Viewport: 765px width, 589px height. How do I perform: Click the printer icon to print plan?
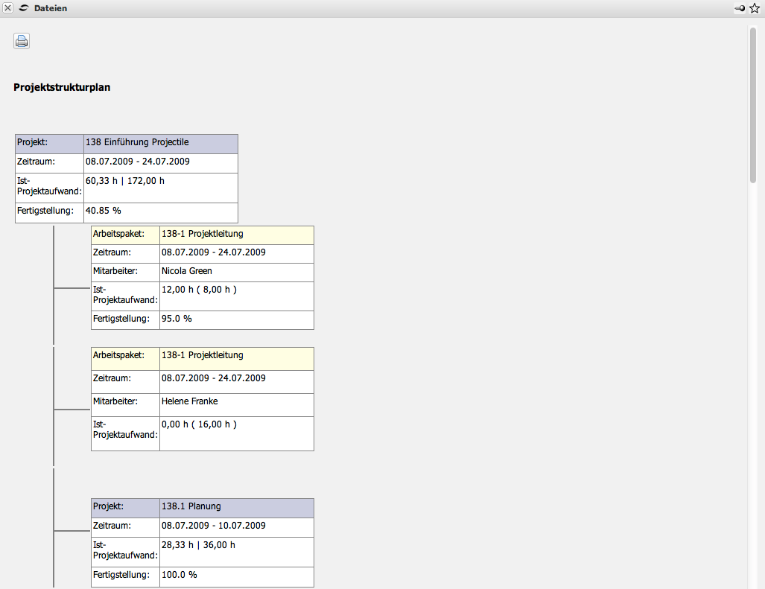(x=22, y=41)
